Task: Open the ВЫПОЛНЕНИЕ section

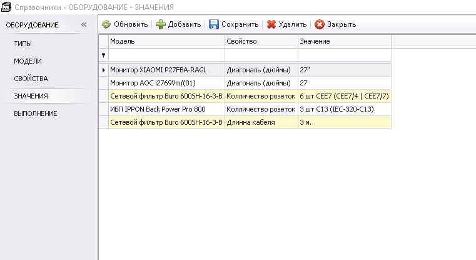Action: click(x=36, y=114)
